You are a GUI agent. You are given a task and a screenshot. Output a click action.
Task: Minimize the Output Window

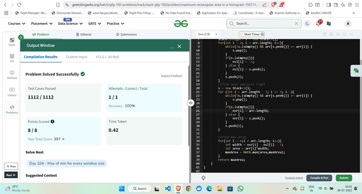coord(172,48)
